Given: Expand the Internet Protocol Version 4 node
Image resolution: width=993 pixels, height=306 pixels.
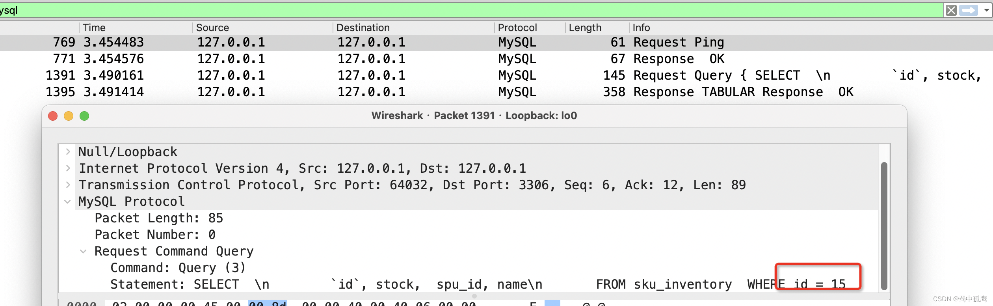Looking at the screenshot, I should point(68,168).
